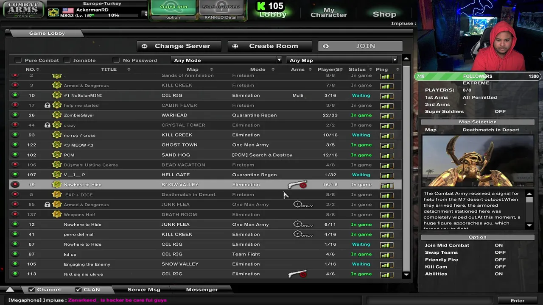Click the sniper-only icon on perro del mal
Image resolution: width=543 pixels, height=305 pixels.
point(303,234)
